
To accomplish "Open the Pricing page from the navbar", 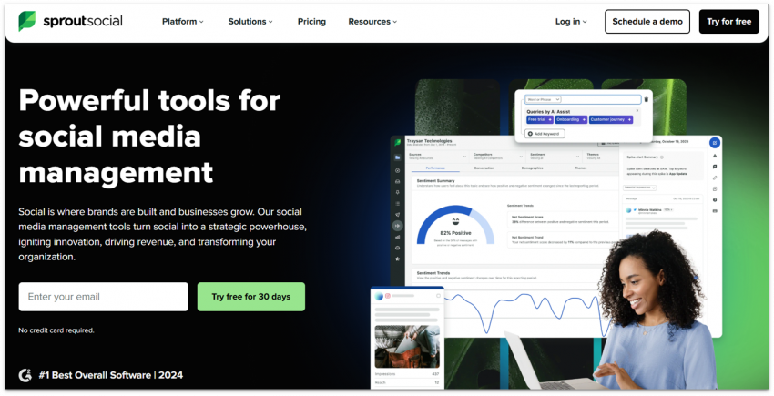I will click(x=311, y=22).
